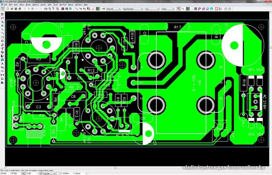Image resolution: width=272 pixels, height=175 pixels.
Task: Click the Save icon in the toolbar
Action: [x=16, y=9]
